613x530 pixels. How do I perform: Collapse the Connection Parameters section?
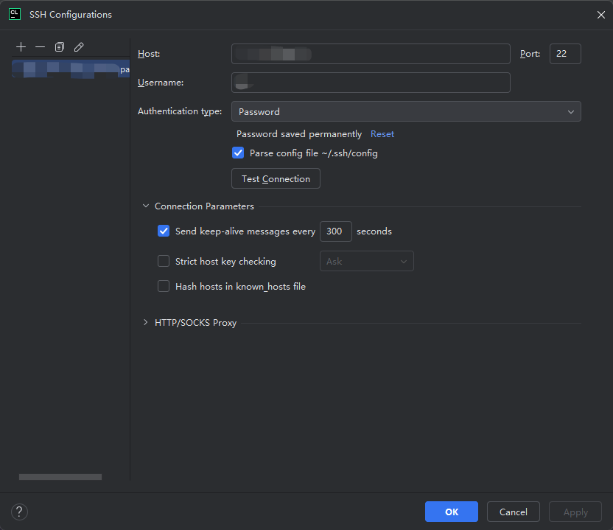pos(146,206)
